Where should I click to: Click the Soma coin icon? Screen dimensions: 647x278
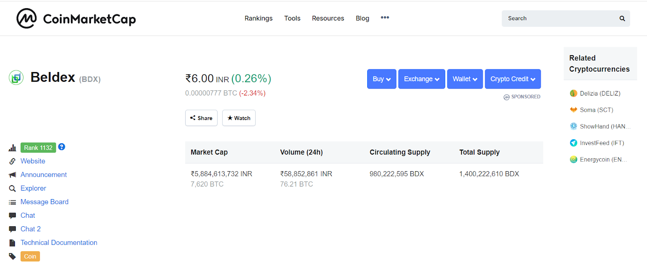tap(573, 110)
